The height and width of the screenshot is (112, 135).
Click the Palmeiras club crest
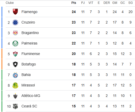(x=15, y=43)
